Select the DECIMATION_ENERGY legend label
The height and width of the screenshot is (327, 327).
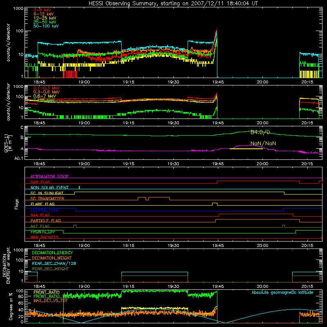coord(52,253)
